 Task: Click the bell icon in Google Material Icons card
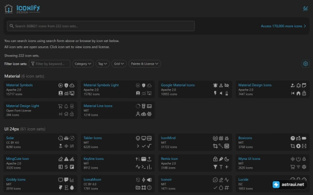pos(215,85)
